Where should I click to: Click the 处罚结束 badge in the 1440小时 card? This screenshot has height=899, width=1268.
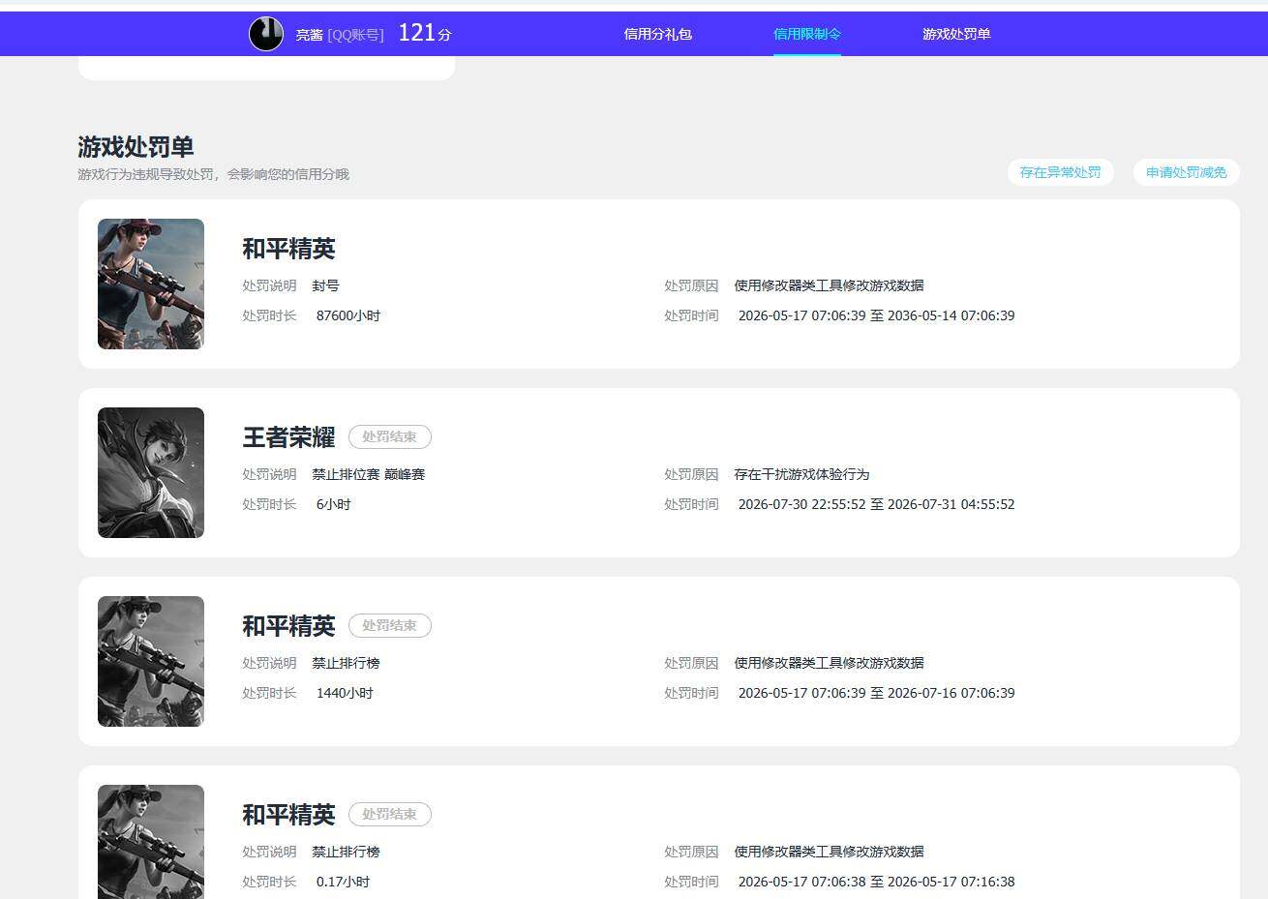[390, 625]
